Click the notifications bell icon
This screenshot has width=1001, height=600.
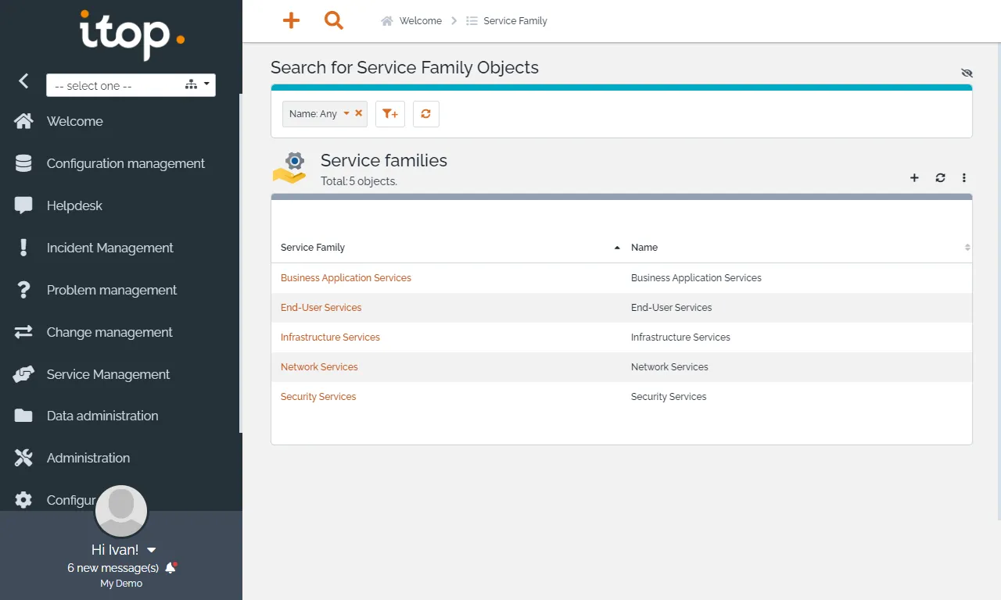[170, 568]
